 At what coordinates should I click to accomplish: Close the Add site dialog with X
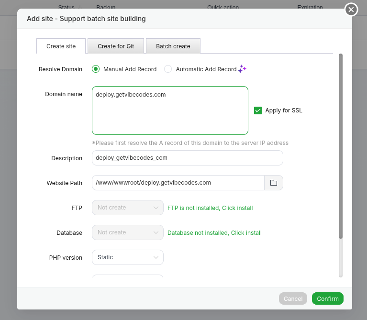pyautogui.click(x=351, y=10)
